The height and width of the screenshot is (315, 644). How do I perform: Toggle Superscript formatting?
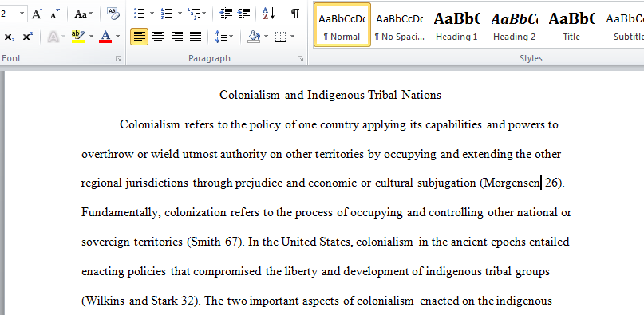click(27, 37)
